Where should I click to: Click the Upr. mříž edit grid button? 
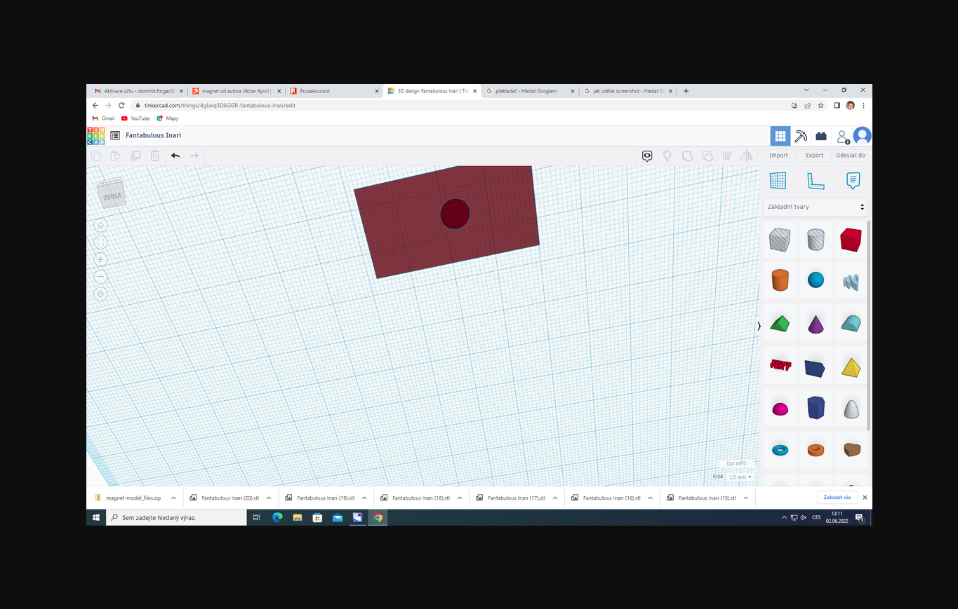pyautogui.click(x=736, y=464)
